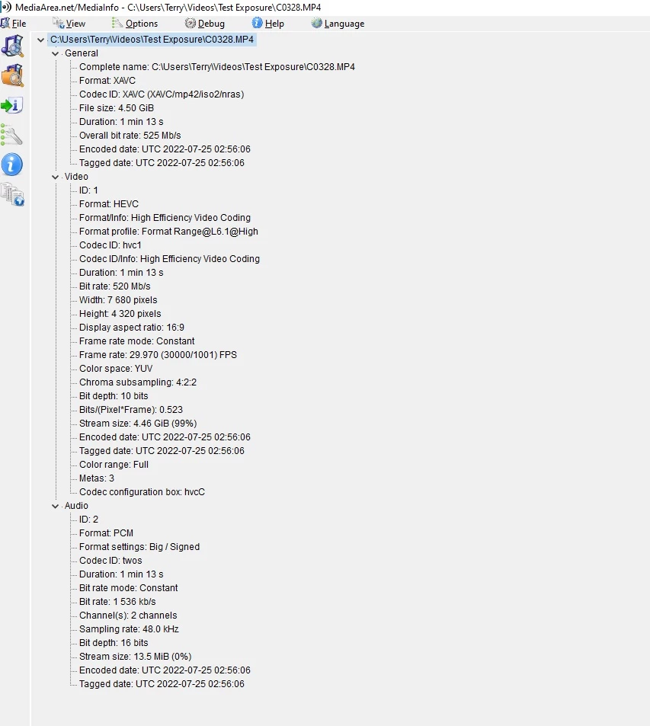650x726 pixels.
Task: Click the globe icon beside Language
Action: point(316,23)
